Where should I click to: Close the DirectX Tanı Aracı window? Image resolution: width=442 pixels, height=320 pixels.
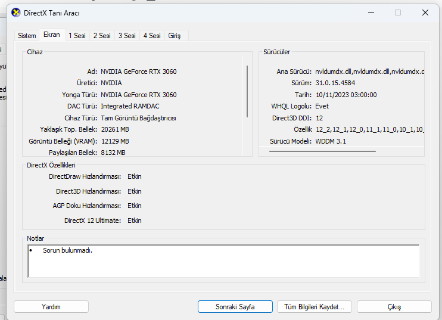425,13
